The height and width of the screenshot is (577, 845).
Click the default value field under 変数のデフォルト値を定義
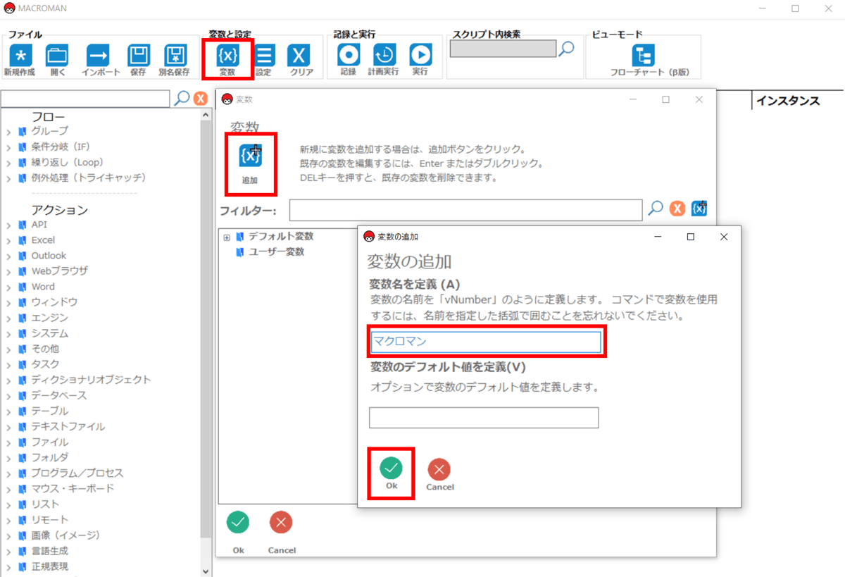[484, 417]
